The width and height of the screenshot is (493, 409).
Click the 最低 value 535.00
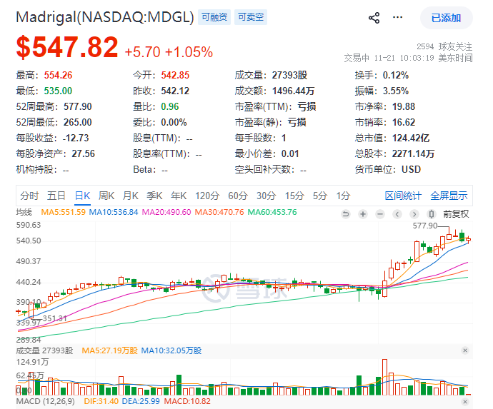click(x=58, y=91)
